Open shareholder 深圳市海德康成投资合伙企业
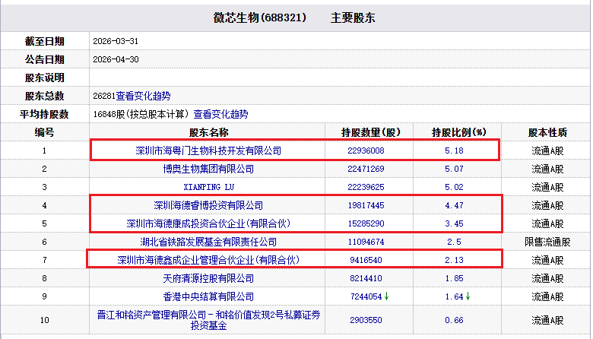The height and width of the screenshot is (339, 593). 208,223
